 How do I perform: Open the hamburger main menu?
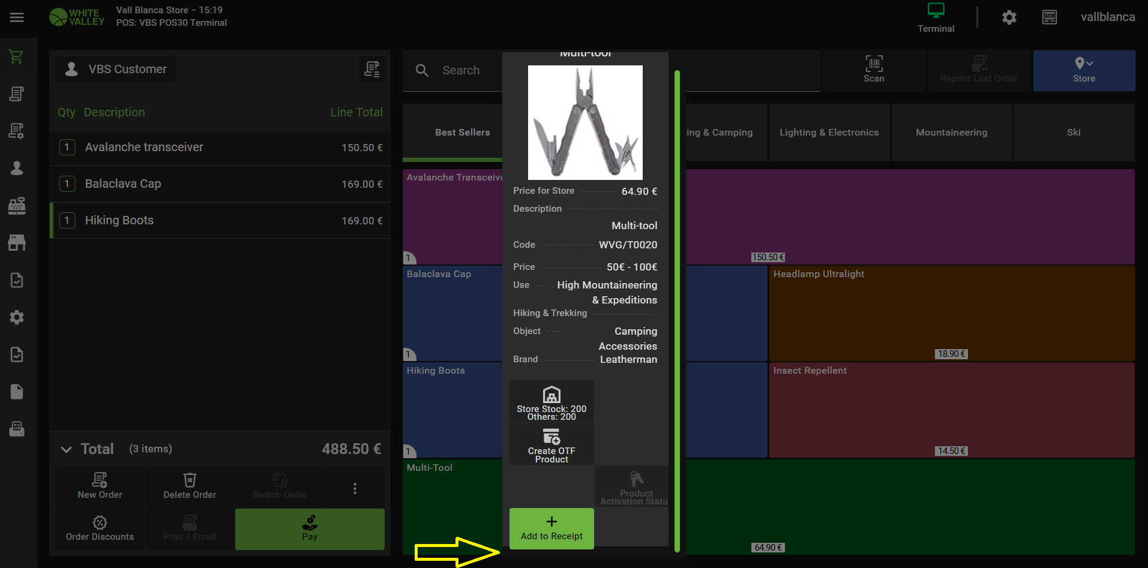[x=17, y=17]
